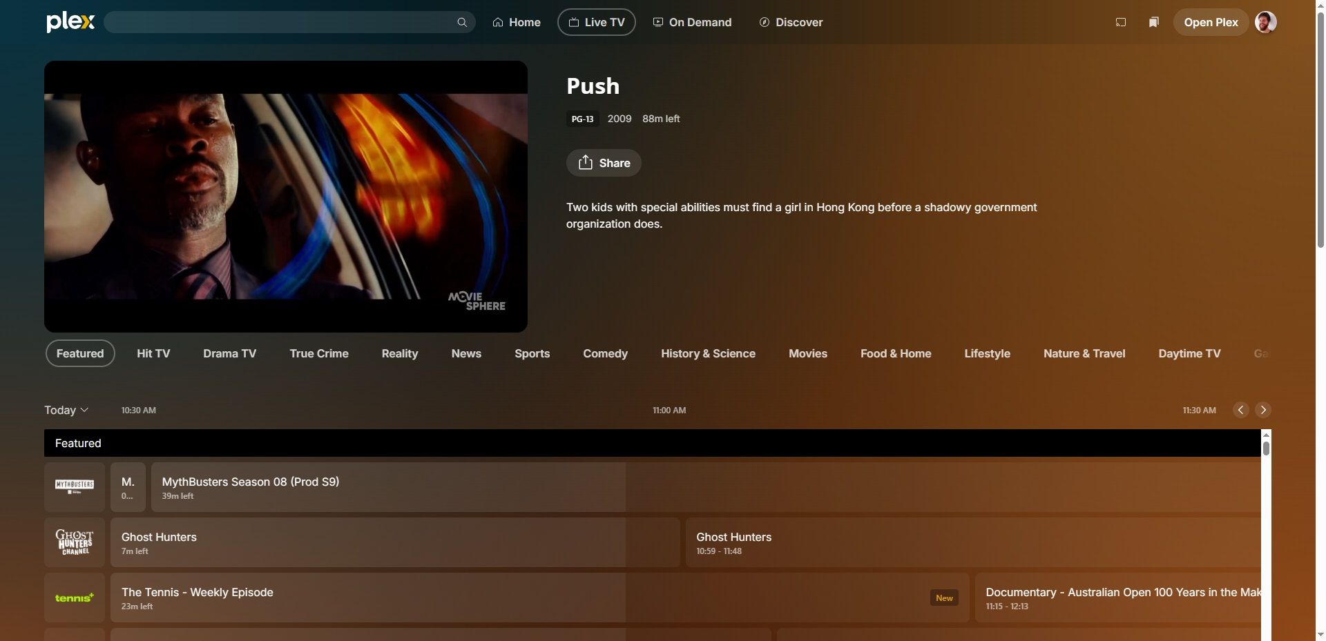Select the Reality category tab
The image size is (1326, 641).
point(400,353)
